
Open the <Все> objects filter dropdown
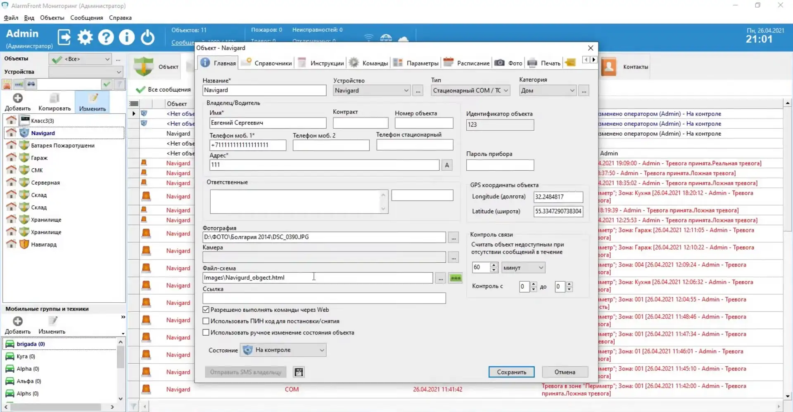point(80,59)
